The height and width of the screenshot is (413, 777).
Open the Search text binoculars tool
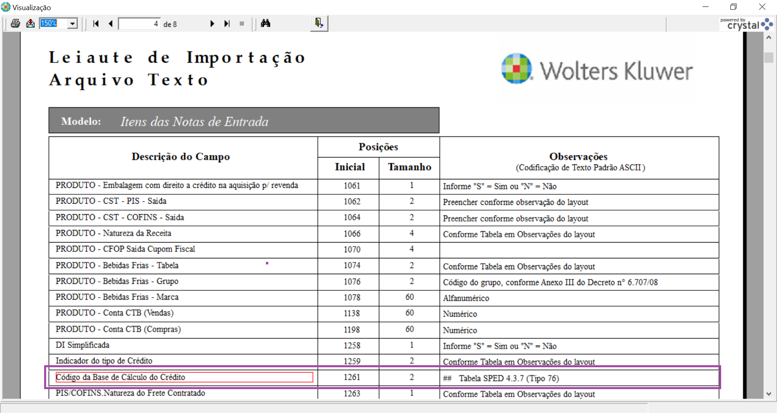click(265, 23)
